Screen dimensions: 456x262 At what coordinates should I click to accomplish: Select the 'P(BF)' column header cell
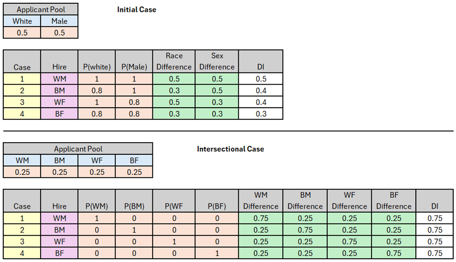click(x=217, y=206)
